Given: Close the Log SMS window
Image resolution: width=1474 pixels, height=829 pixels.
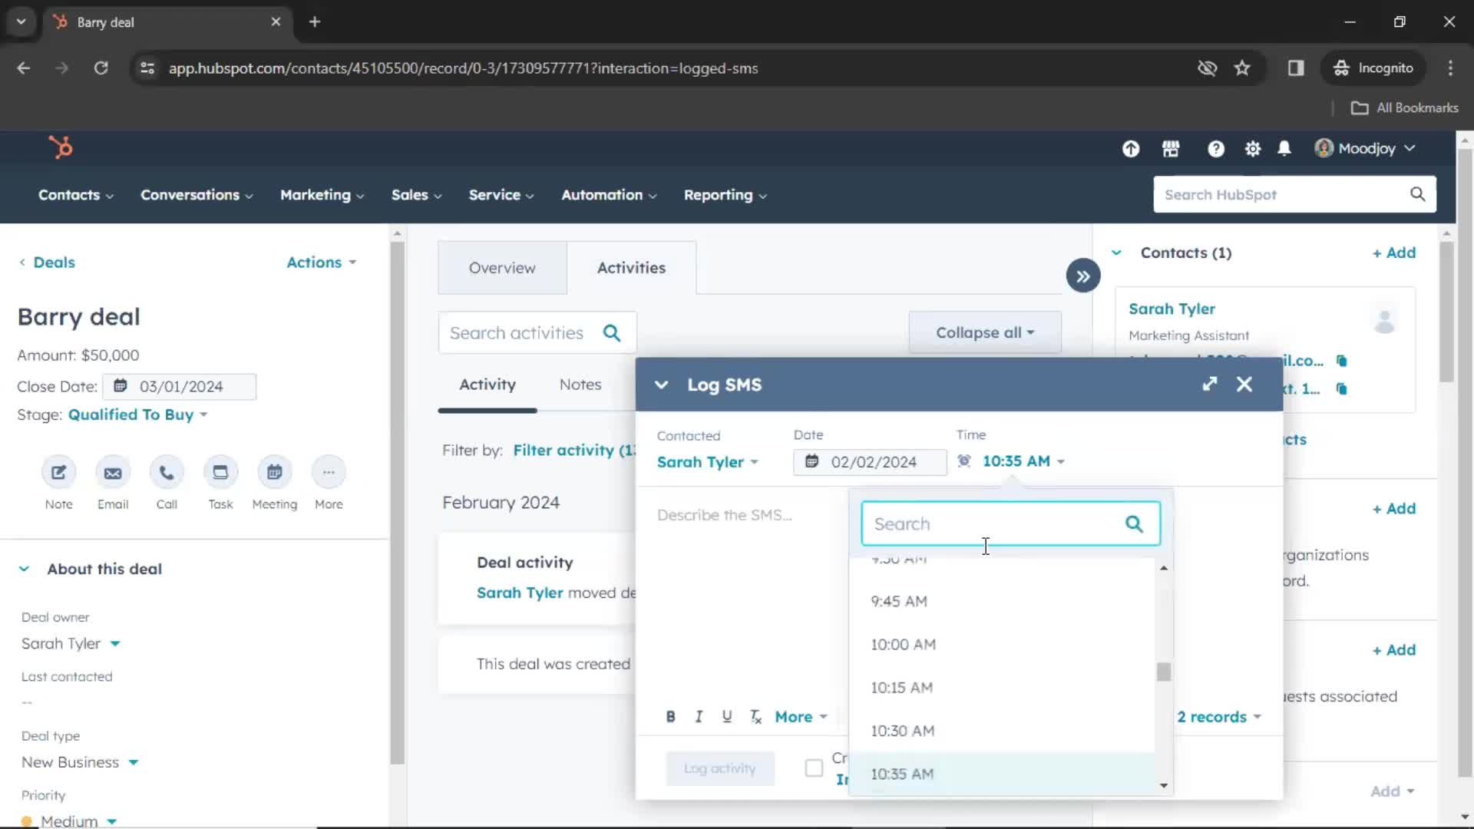Looking at the screenshot, I should (x=1244, y=384).
